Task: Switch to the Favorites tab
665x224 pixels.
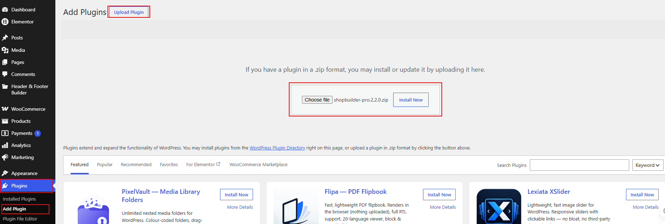Action: 169,164
